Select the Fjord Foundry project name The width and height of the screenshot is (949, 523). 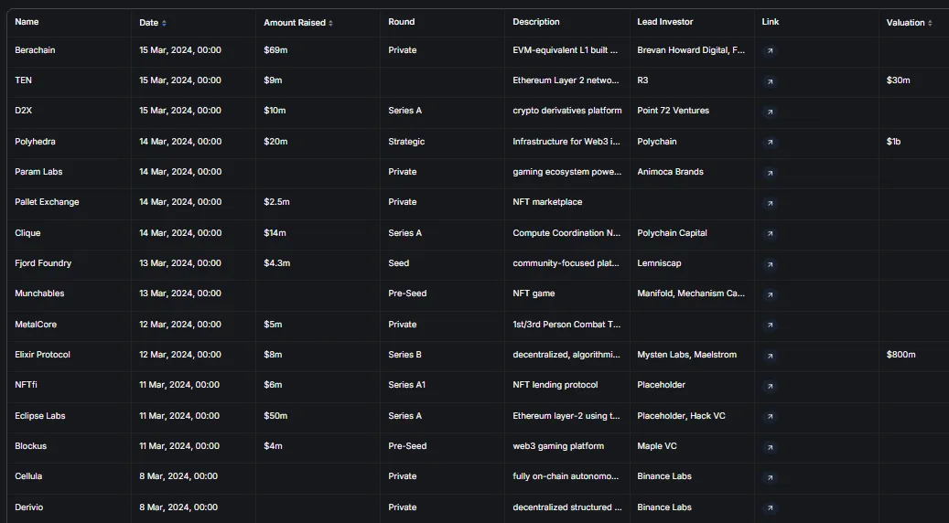click(43, 263)
